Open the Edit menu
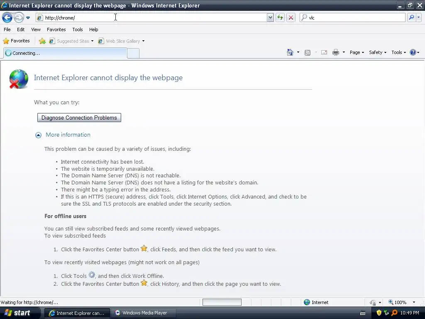Image resolution: width=425 pixels, height=319 pixels. (x=21, y=29)
